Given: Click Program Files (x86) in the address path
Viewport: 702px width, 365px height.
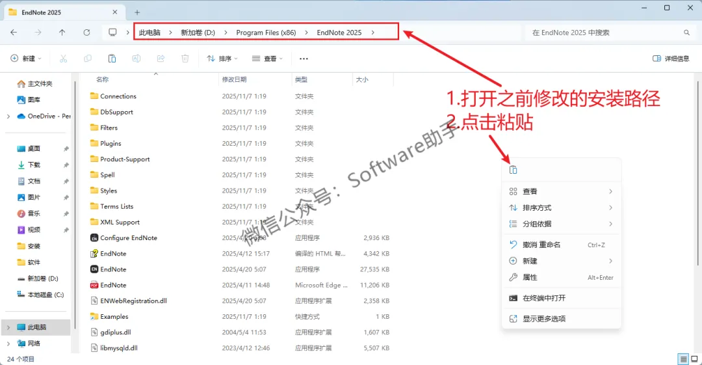Looking at the screenshot, I should [x=266, y=33].
